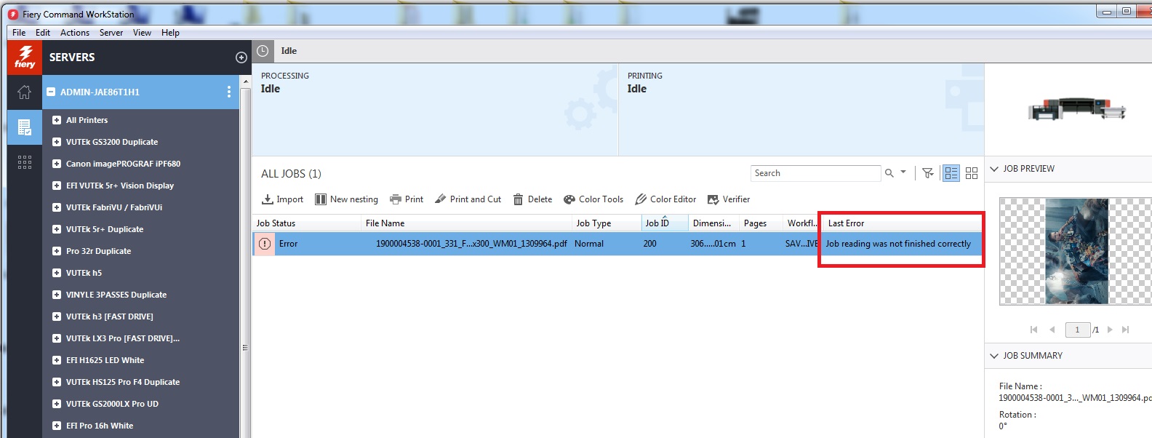This screenshot has width=1152, height=438.
Task: Click the preview page number field
Action: [x=1077, y=330]
